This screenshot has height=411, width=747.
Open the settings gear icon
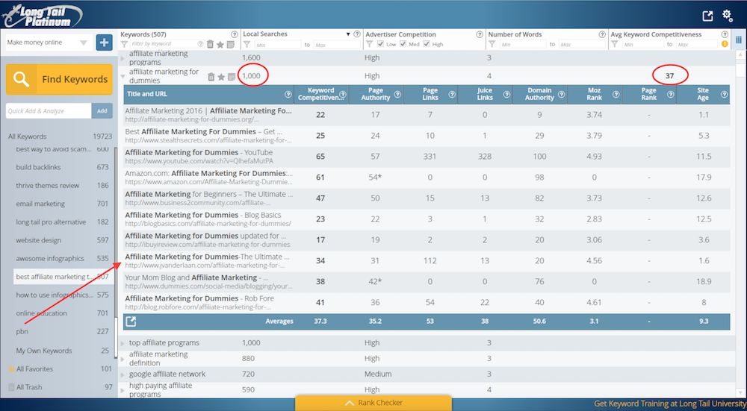click(x=728, y=15)
